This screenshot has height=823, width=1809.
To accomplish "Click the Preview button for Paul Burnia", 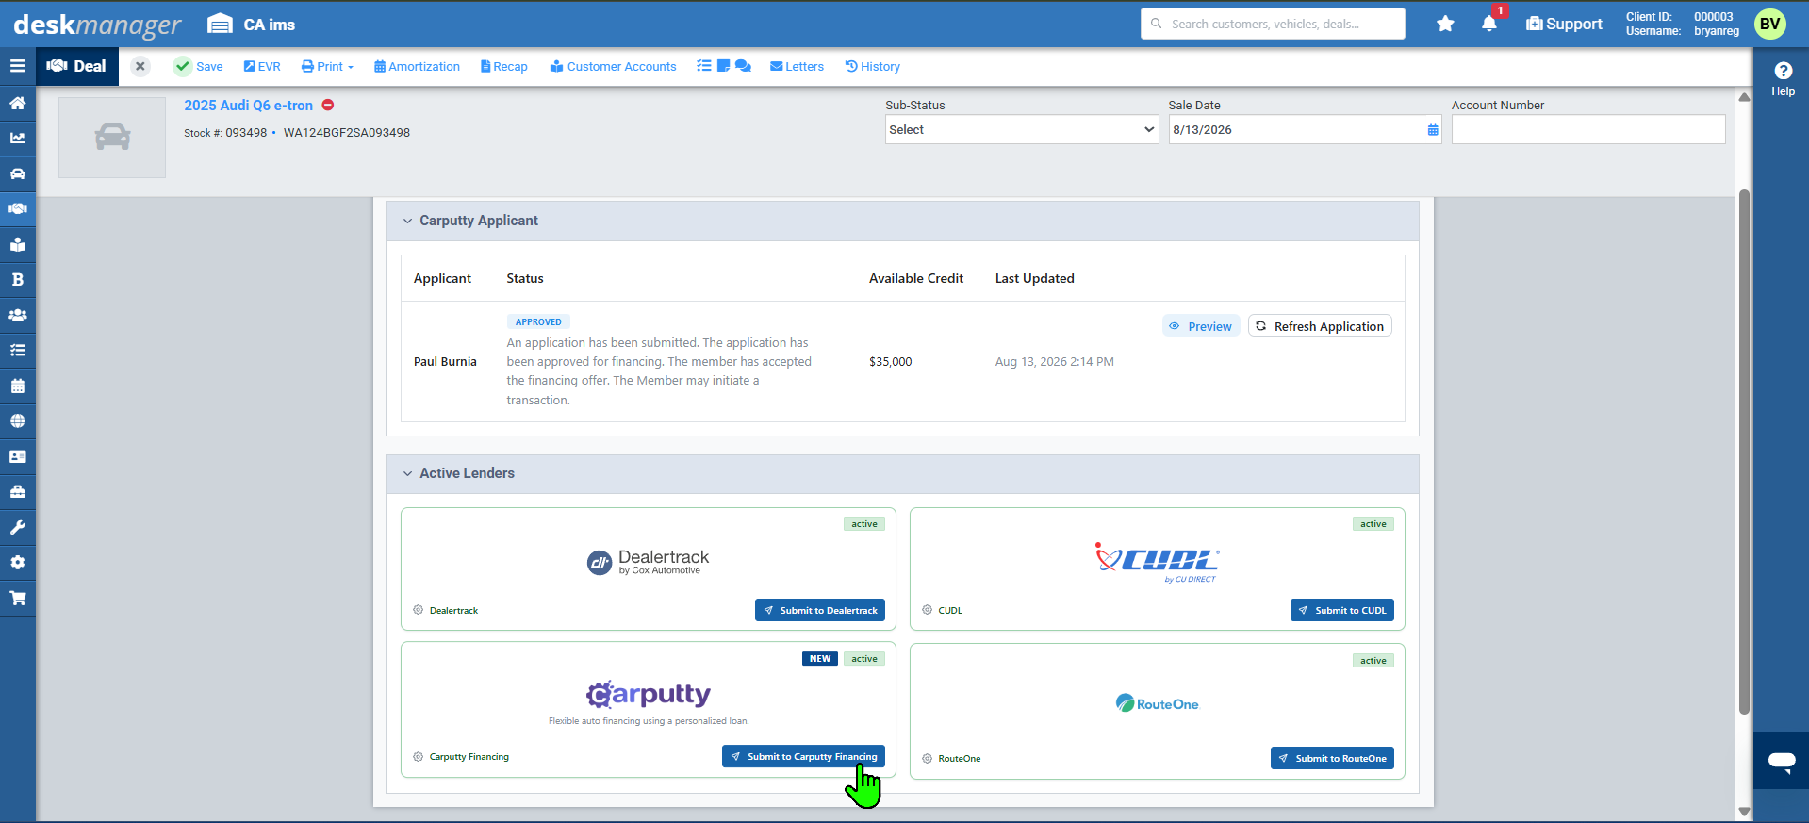I will click(1201, 326).
